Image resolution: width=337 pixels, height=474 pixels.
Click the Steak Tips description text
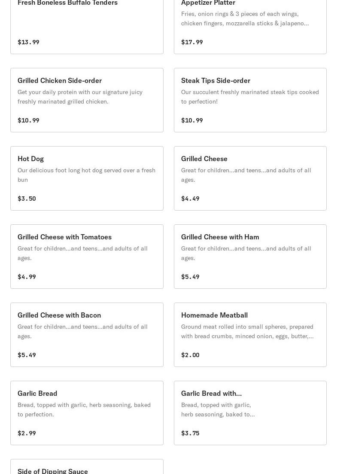(250, 97)
